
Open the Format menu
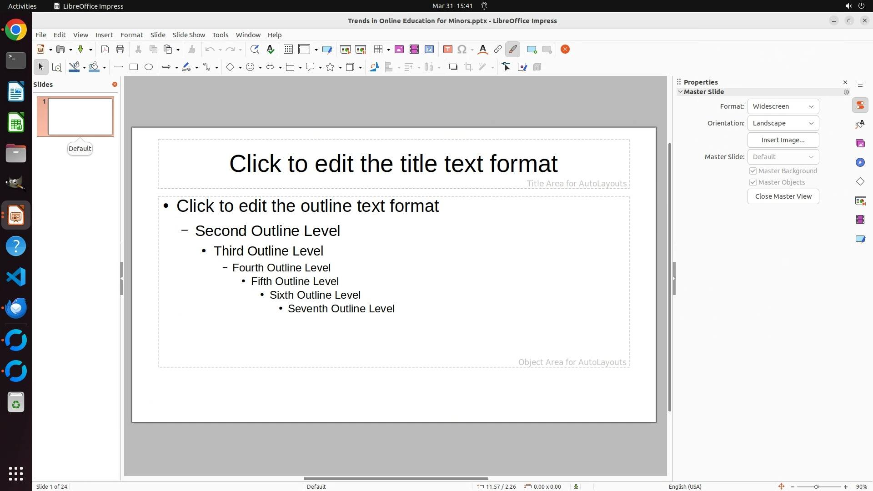pyautogui.click(x=131, y=35)
